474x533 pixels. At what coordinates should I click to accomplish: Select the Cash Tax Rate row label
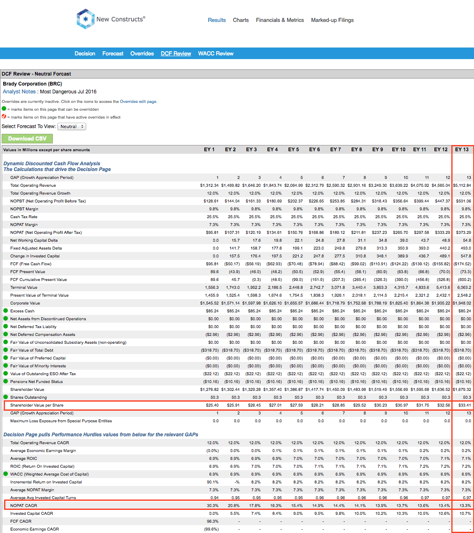pyautogui.click(x=24, y=217)
